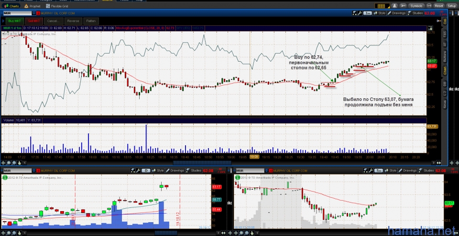
Task: Open main chart Drawings tools
Action: [x=397, y=13]
